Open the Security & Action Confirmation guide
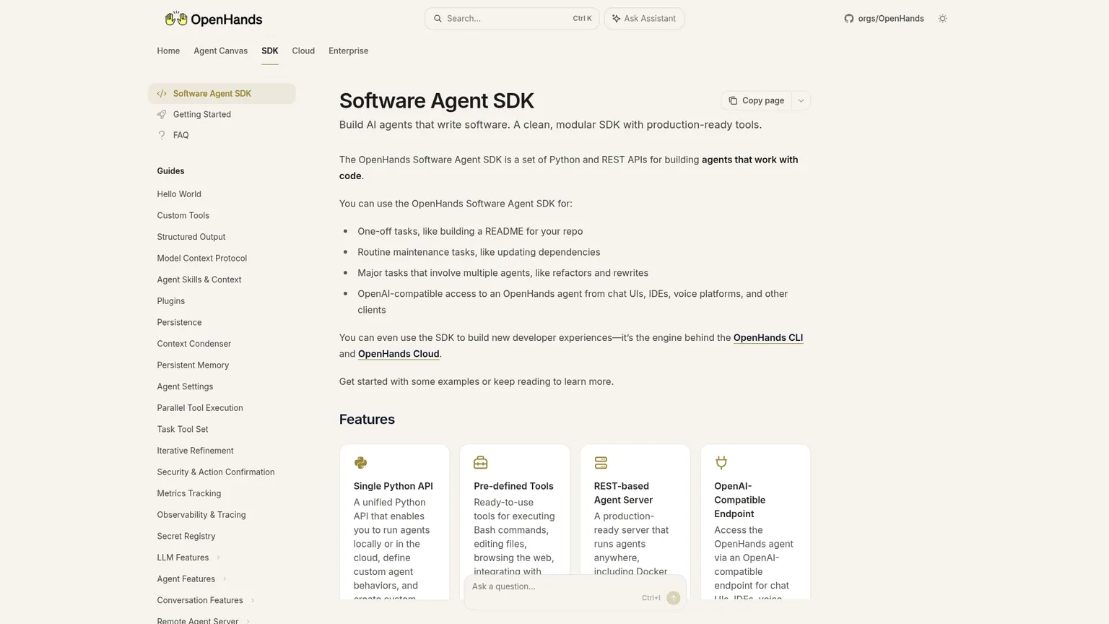The height and width of the screenshot is (624, 1109). pos(216,472)
